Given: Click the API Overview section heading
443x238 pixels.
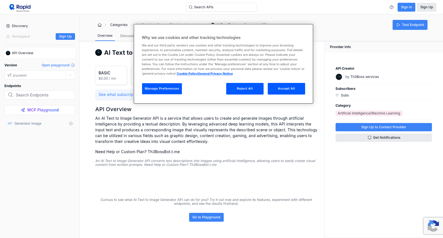Looking at the screenshot, I should [x=113, y=109].
